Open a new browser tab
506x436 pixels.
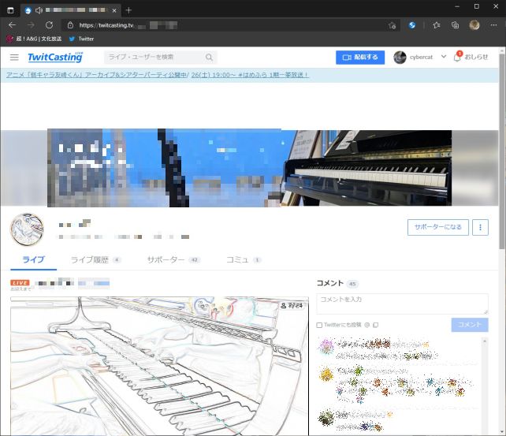(x=128, y=10)
